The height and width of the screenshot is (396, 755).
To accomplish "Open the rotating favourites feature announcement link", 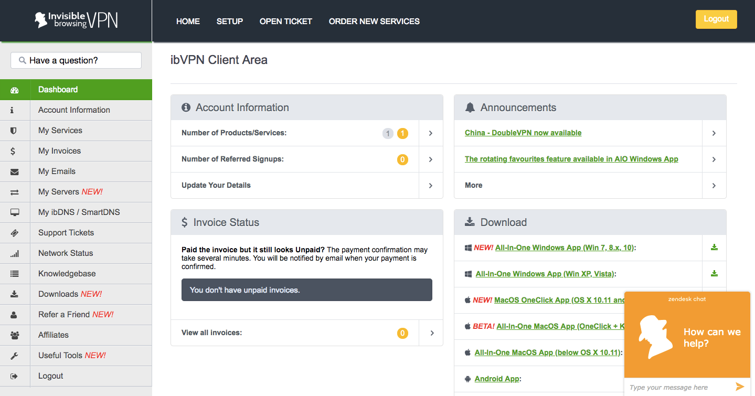I will point(571,159).
